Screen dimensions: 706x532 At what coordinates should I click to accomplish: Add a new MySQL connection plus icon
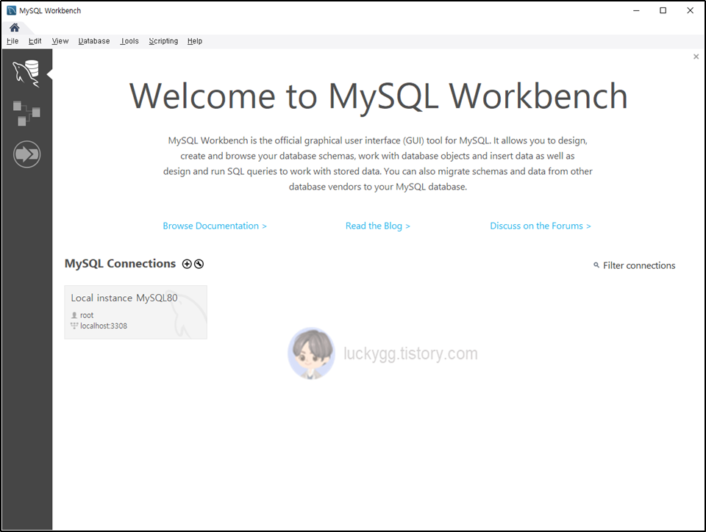click(187, 264)
